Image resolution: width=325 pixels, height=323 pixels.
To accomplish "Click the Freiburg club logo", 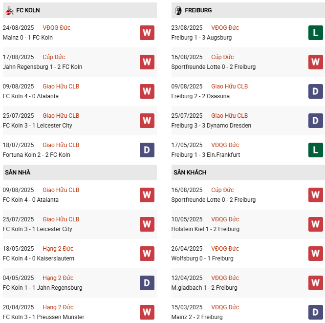I will 178,10.
